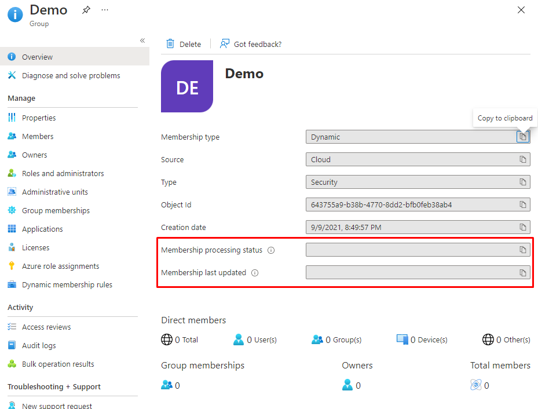Open Dynamic membership rules
The width and height of the screenshot is (538, 409).
tap(67, 284)
